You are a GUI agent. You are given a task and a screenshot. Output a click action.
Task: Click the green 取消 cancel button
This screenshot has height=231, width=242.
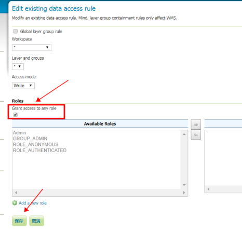tap(36, 221)
